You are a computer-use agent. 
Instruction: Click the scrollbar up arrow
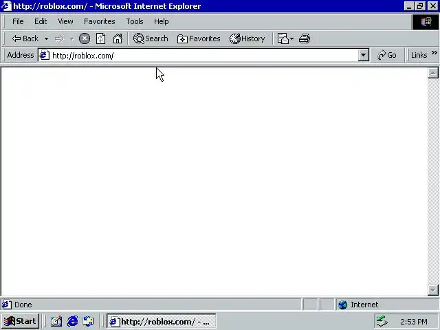tap(432, 73)
